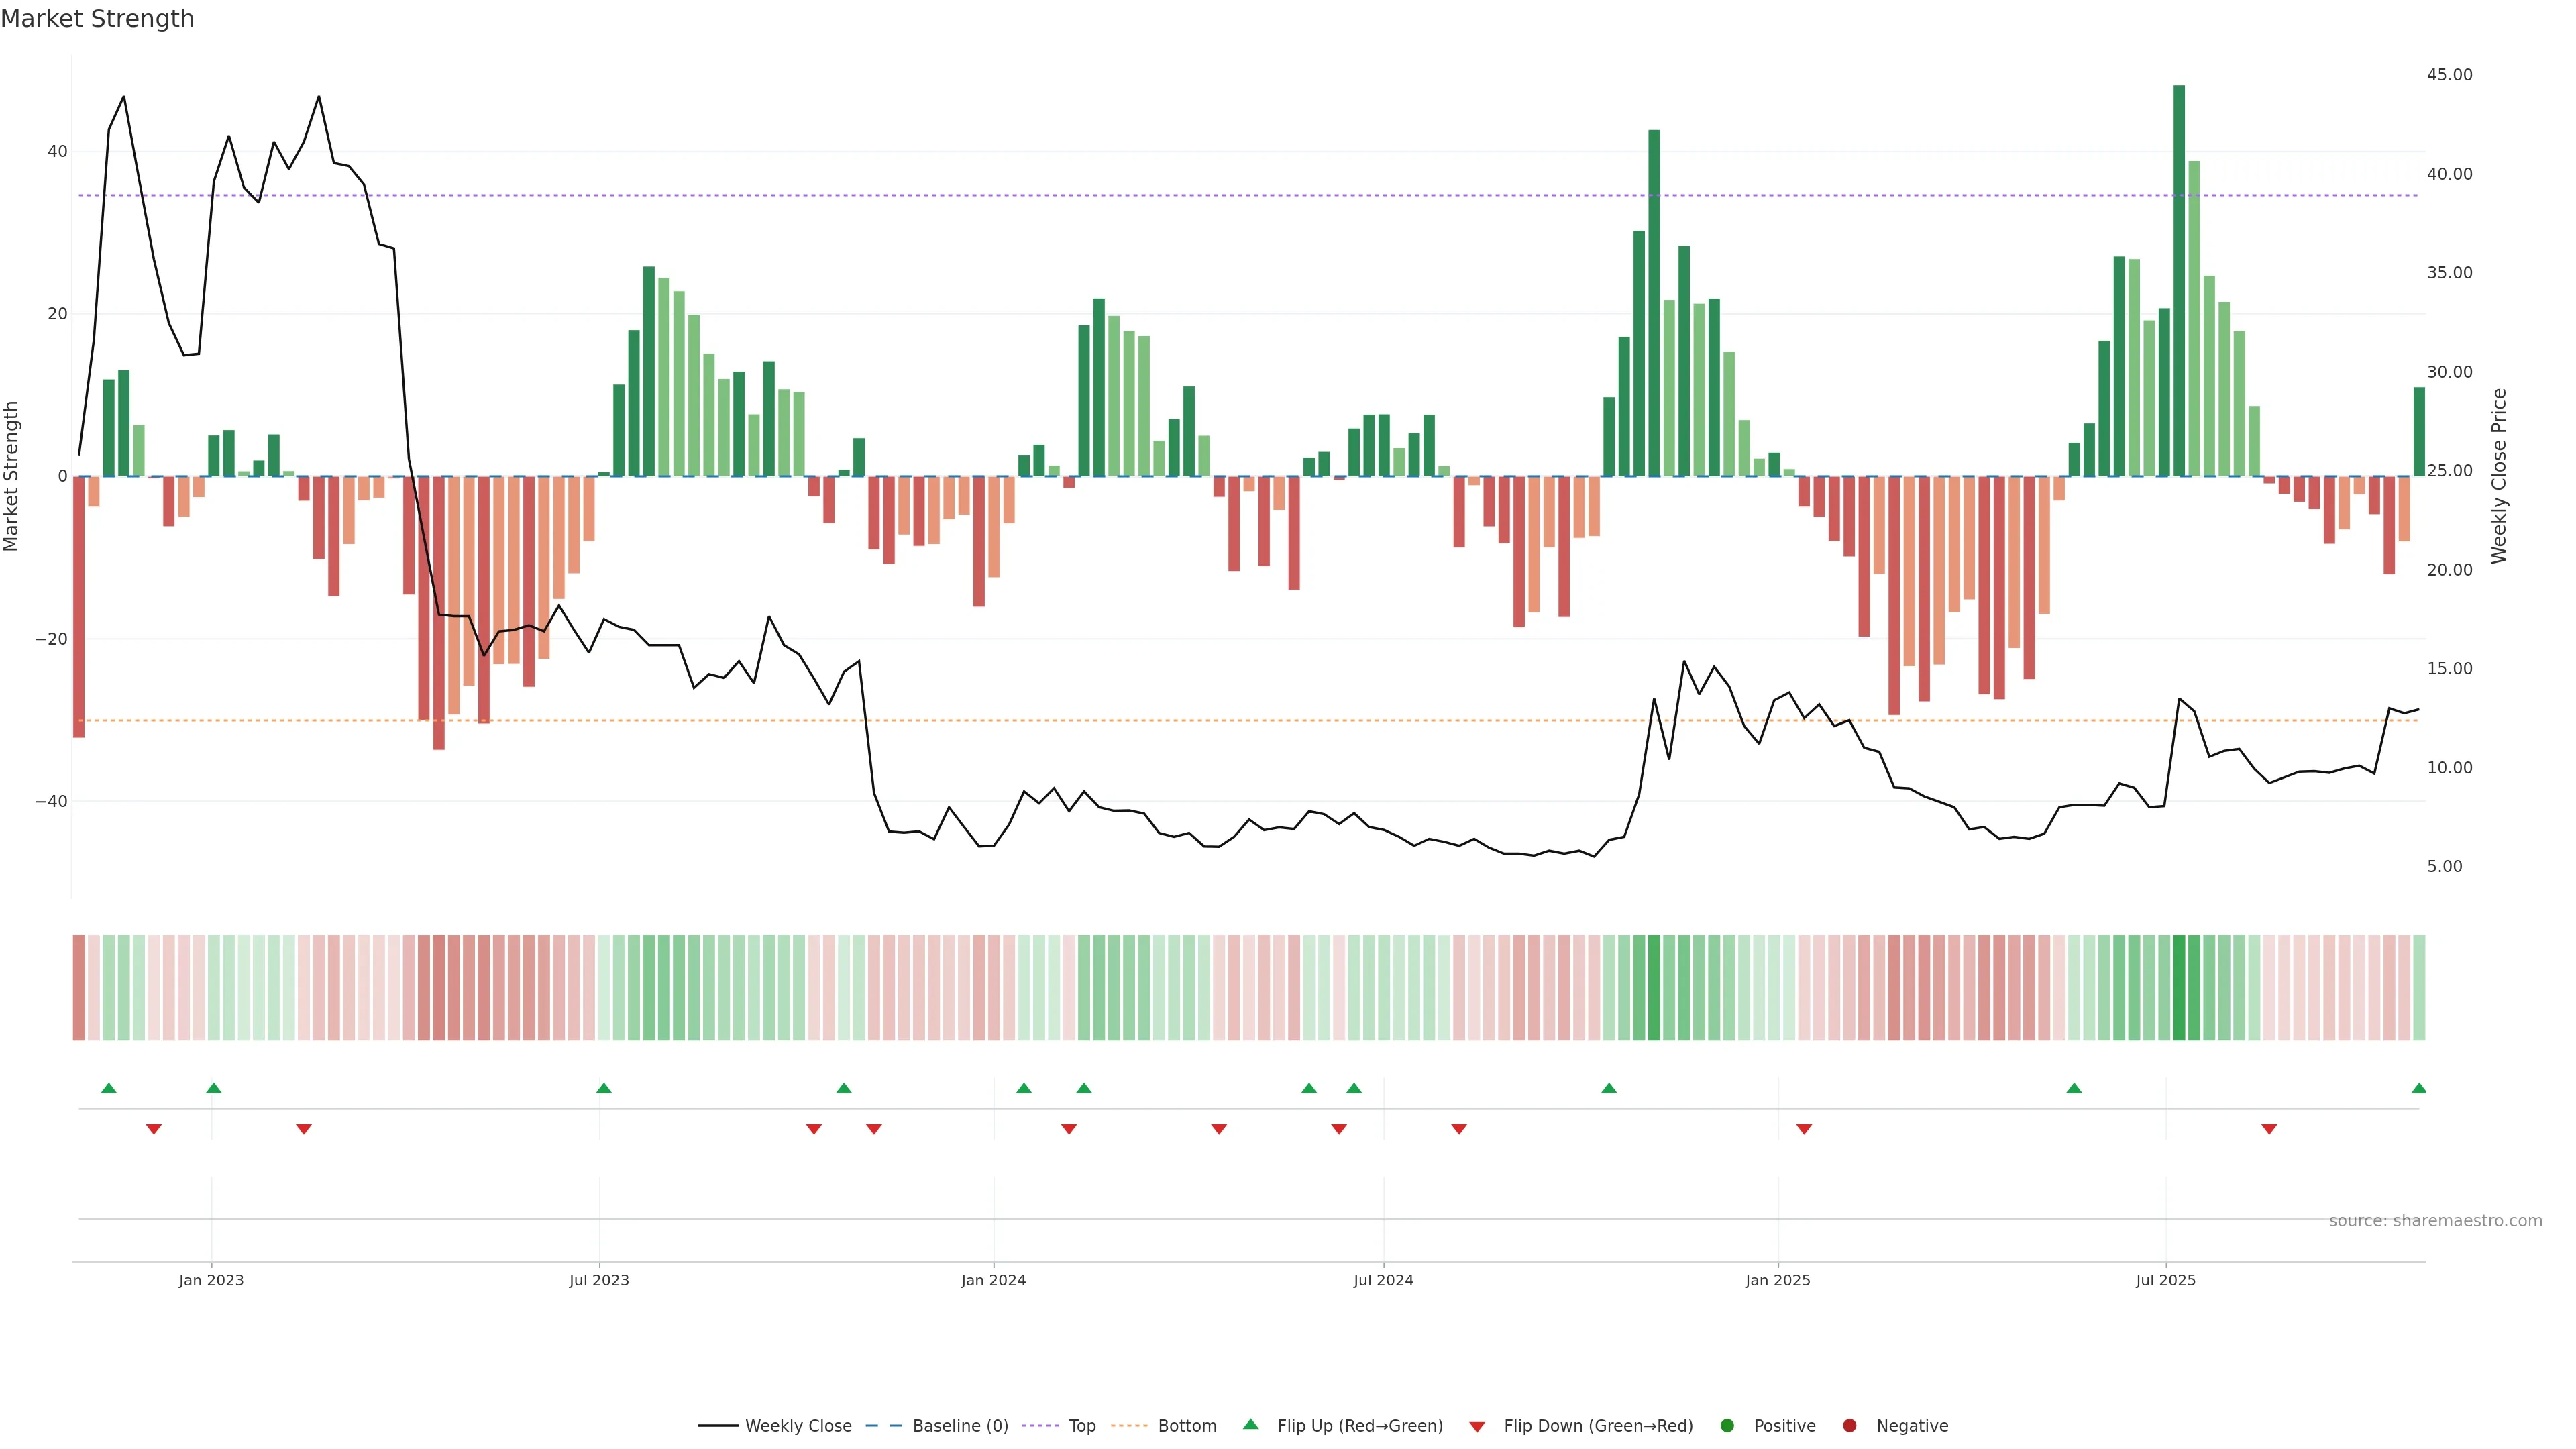Viewport: 2576px width, 1449px height.
Task: Click the Jul 2025 x-axis label
Action: click(x=2165, y=1280)
